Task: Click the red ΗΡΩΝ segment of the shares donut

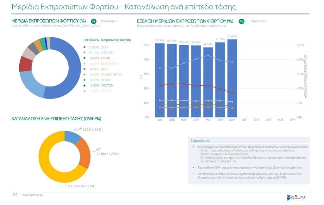Action: pos(25,63)
